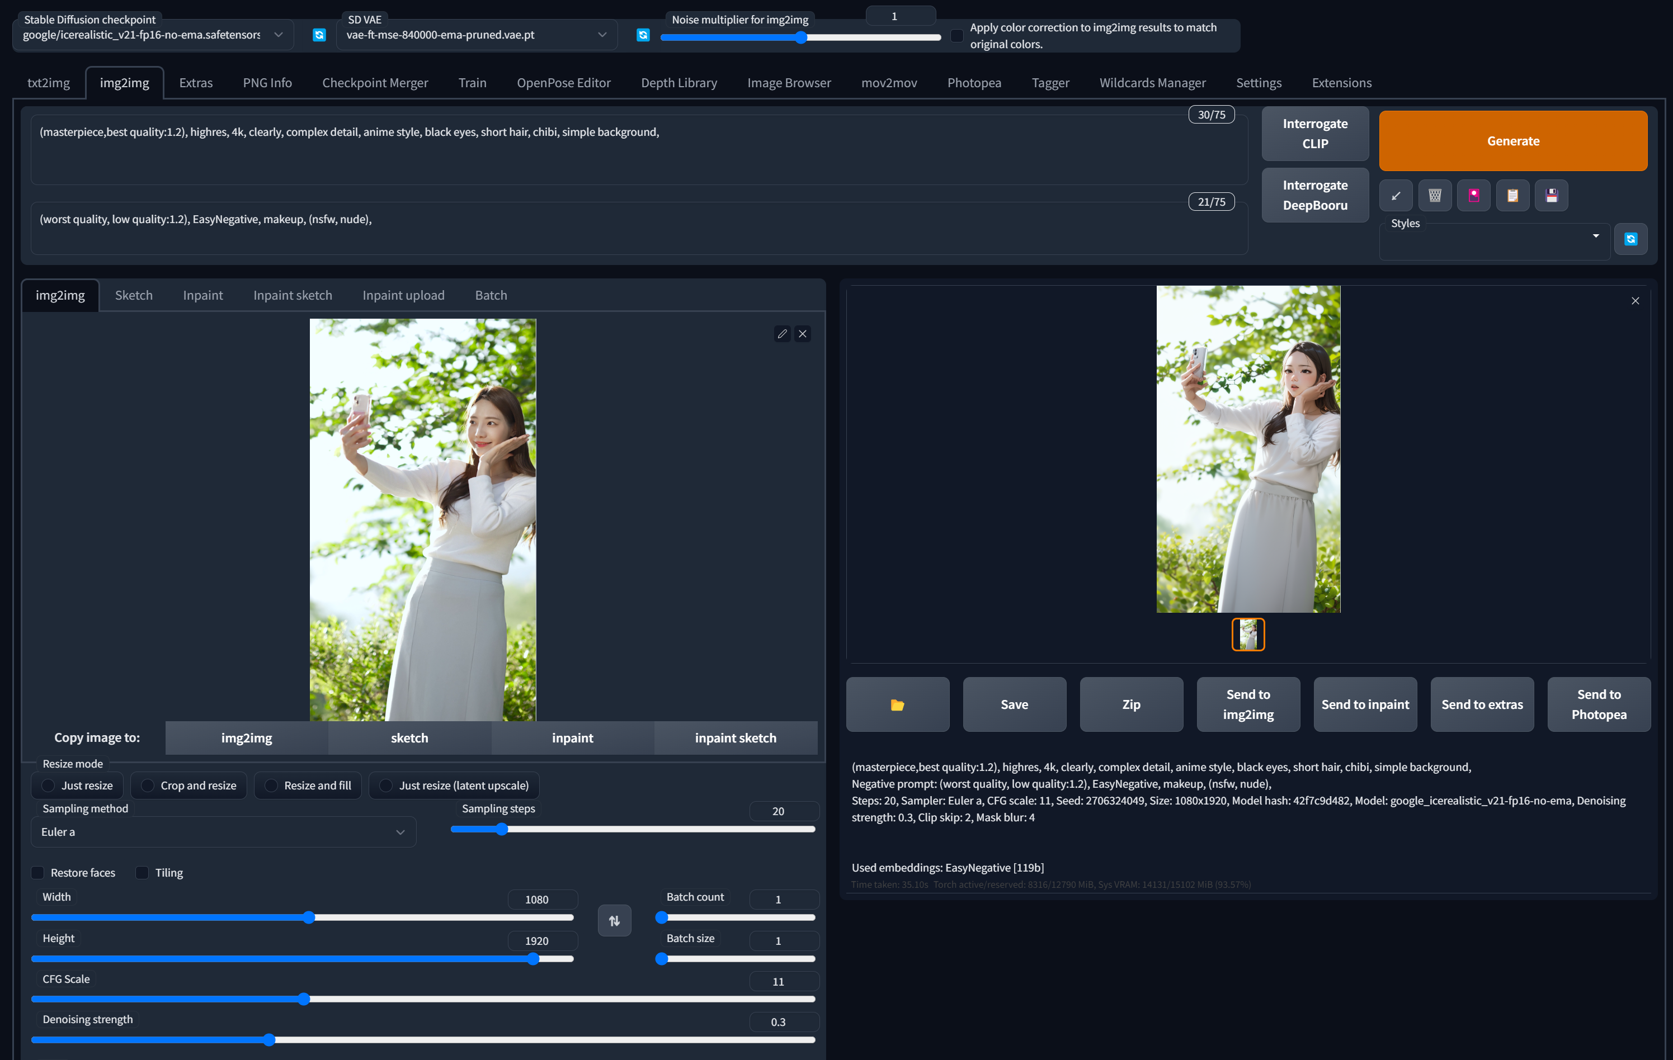This screenshot has height=1060, width=1673.
Task: Click the refresh checkpoint list icon
Action: (319, 35)
